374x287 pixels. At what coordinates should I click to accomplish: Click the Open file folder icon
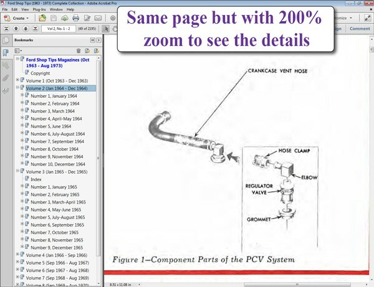pos(41,19)
